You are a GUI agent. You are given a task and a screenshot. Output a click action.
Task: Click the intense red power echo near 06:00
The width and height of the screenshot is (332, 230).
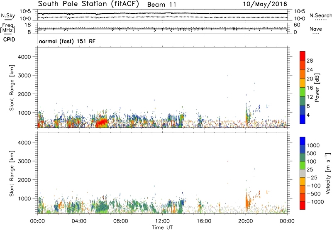pos(101,123)
